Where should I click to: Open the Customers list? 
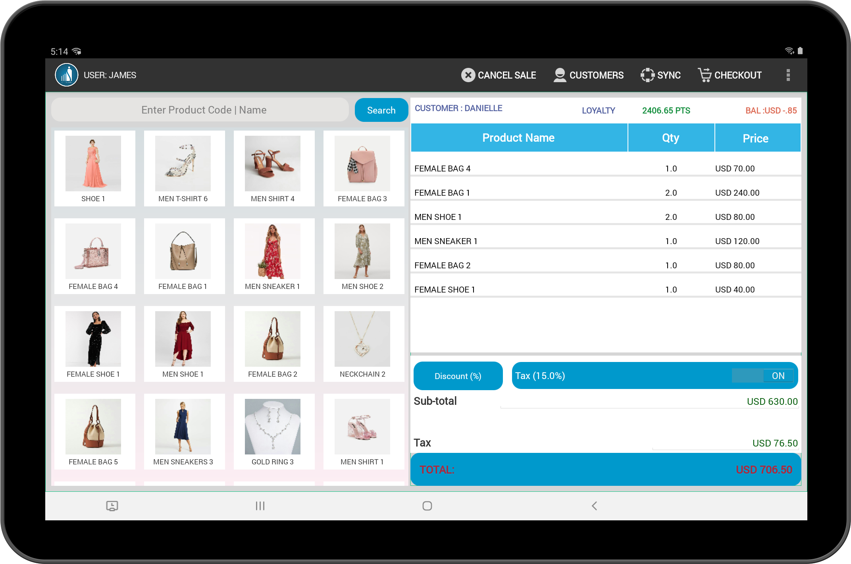point(589,75)
